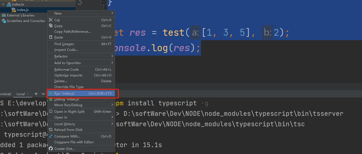Screen dimensions: 362x154
Task: Open External Libraries node
Action: pos(21,15)
